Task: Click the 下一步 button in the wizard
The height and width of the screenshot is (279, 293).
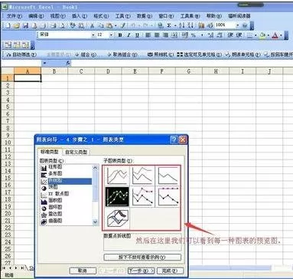Action: click(x=141, y=271)
